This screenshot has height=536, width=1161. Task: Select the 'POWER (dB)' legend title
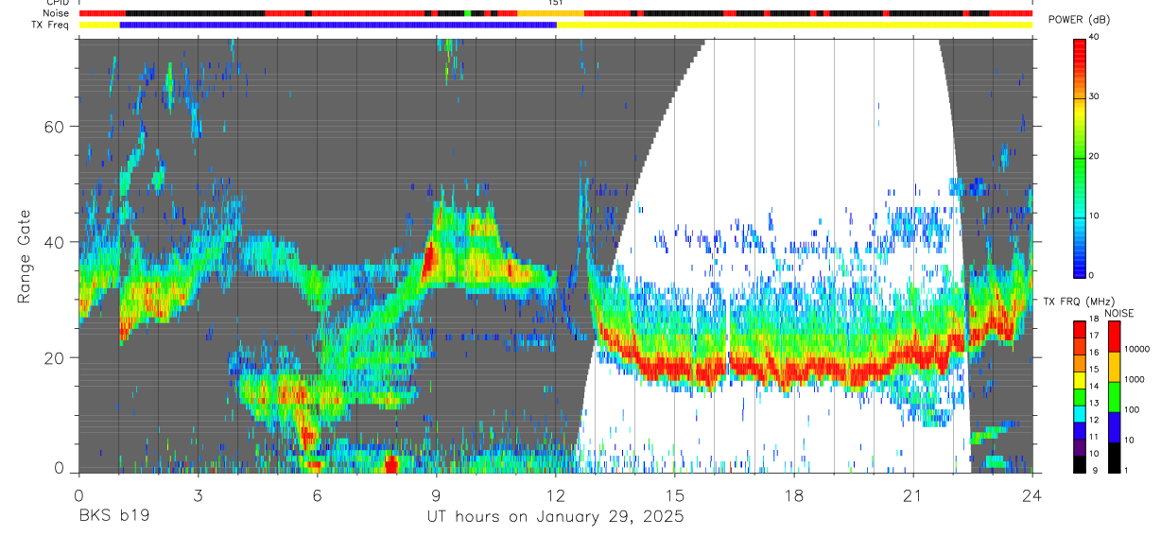(1079, 20)
